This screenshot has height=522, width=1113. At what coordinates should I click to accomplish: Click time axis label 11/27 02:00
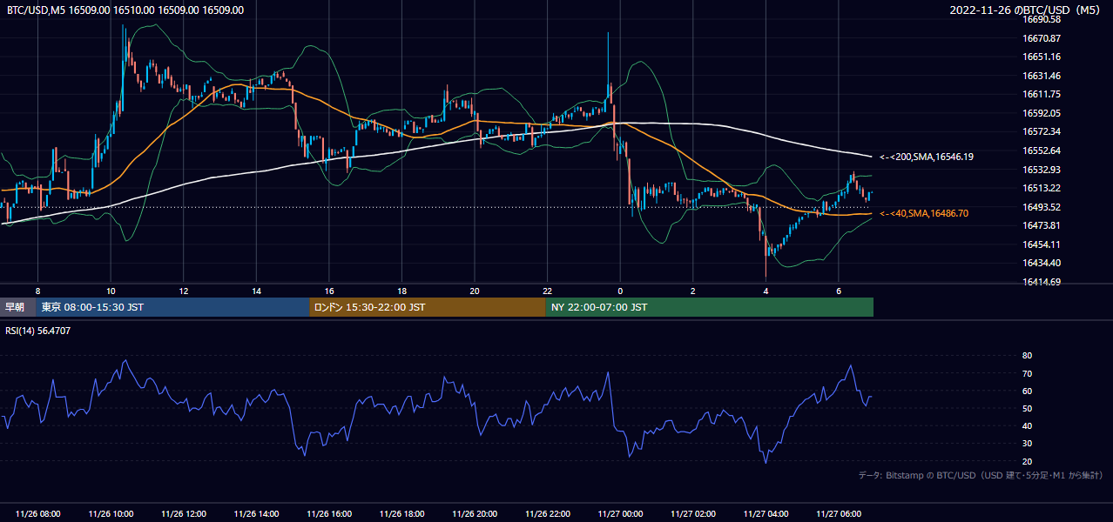(693, 514)
